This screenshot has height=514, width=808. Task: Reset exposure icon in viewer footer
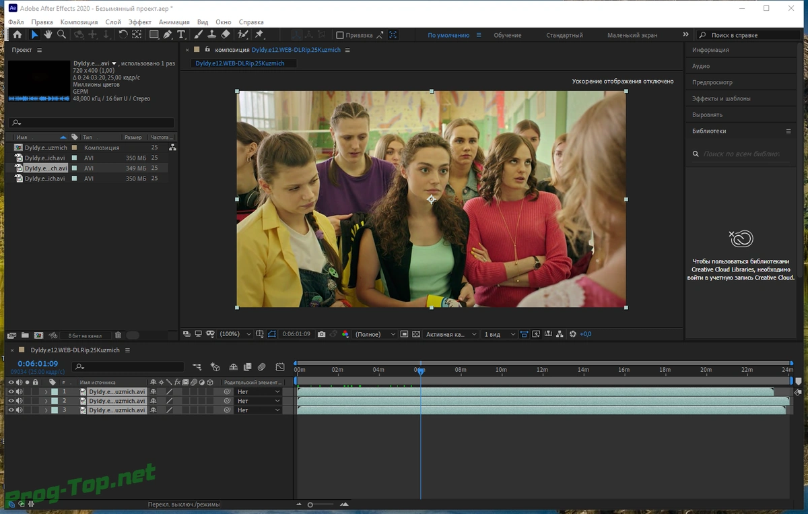[x=573, y=334]
